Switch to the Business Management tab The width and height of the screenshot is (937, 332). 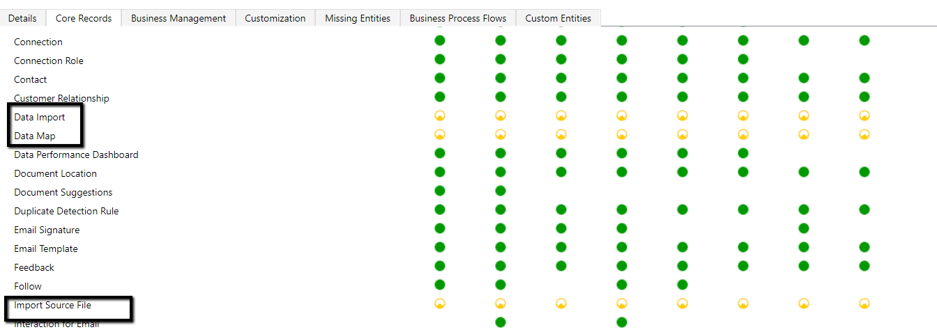178,18
